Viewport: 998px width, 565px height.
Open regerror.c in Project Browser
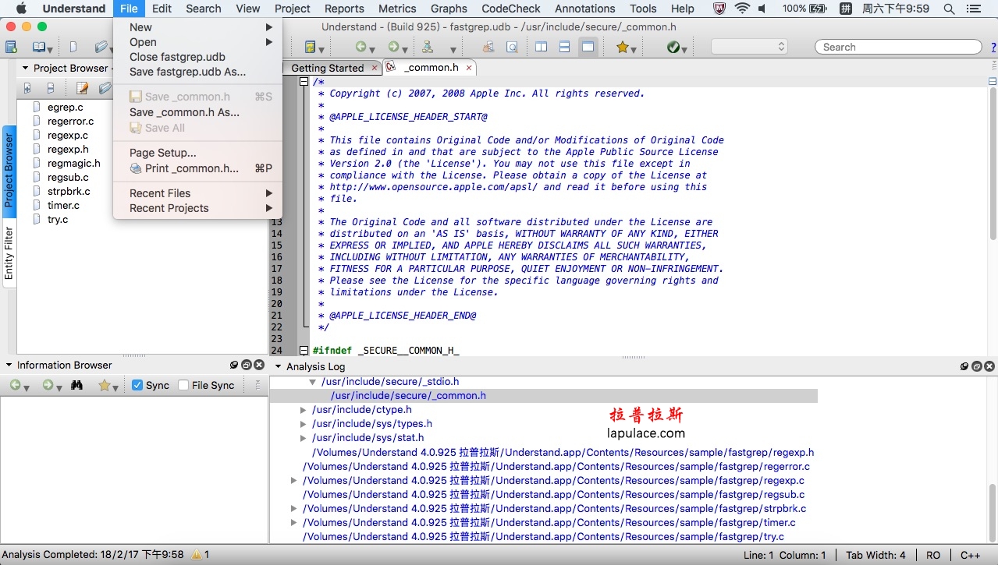70,121
